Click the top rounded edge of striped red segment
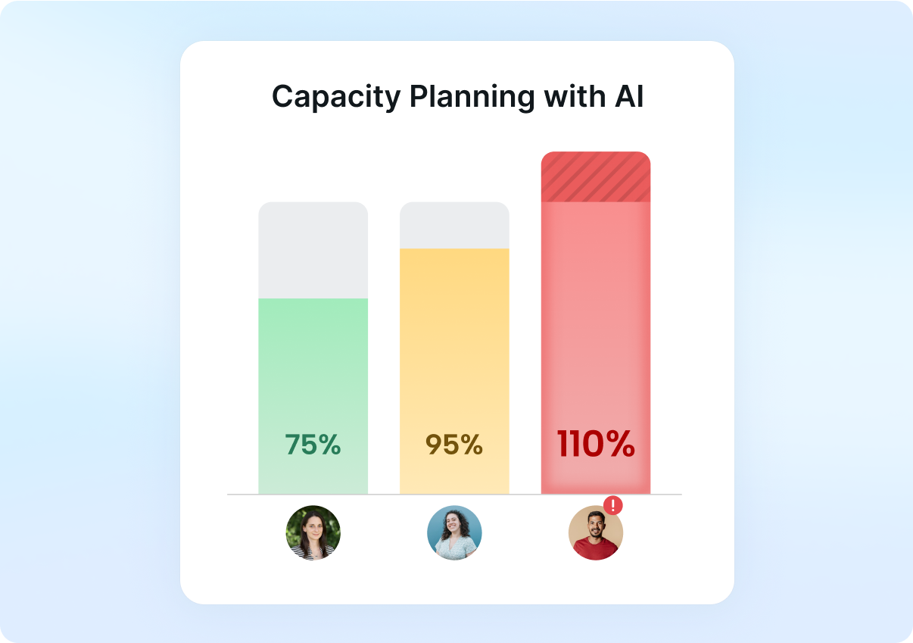 click(596, 155)
